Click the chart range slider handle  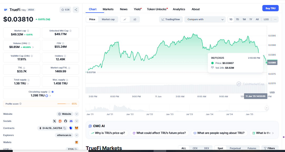[x=267, y=108]
